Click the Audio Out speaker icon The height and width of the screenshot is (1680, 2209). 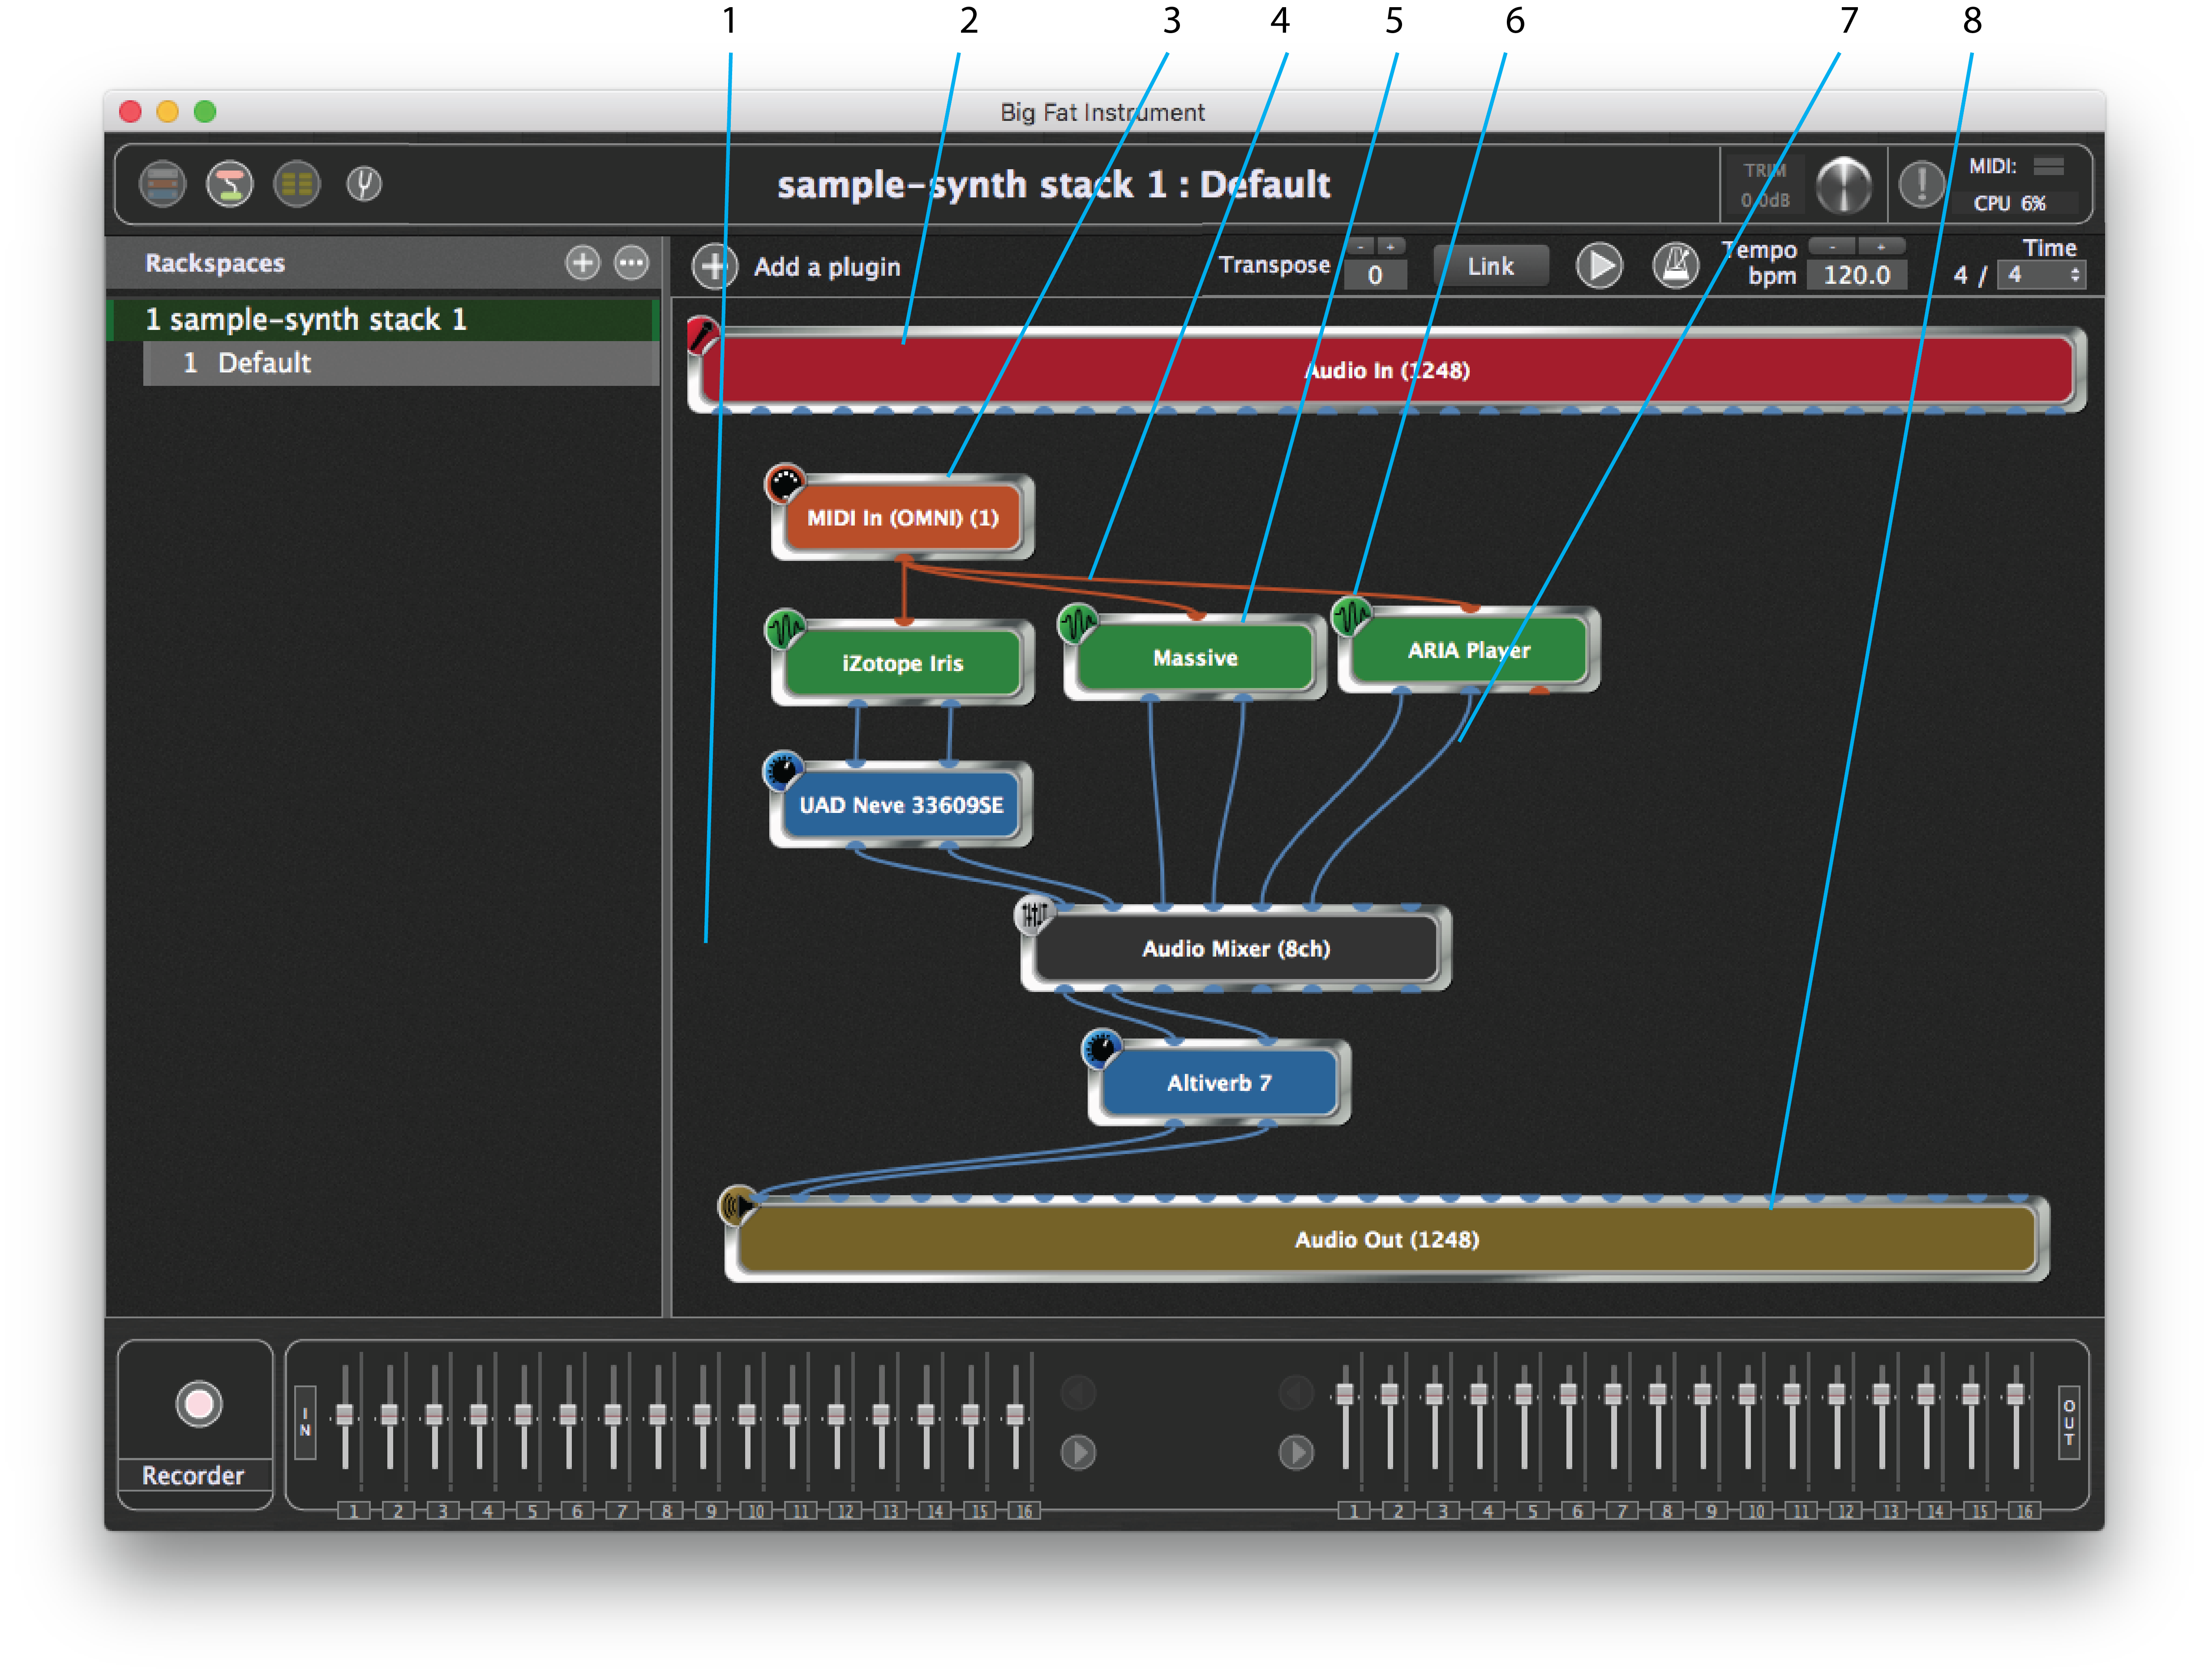click(739, 1206)
